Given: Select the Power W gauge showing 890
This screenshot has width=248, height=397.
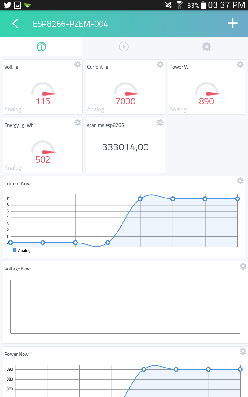Looking at the screenshot, I should [x=207, y=93].
